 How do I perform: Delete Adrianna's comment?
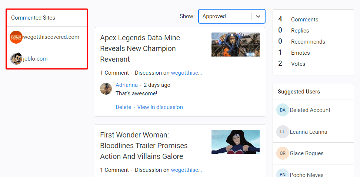click(x=123, y=107)
